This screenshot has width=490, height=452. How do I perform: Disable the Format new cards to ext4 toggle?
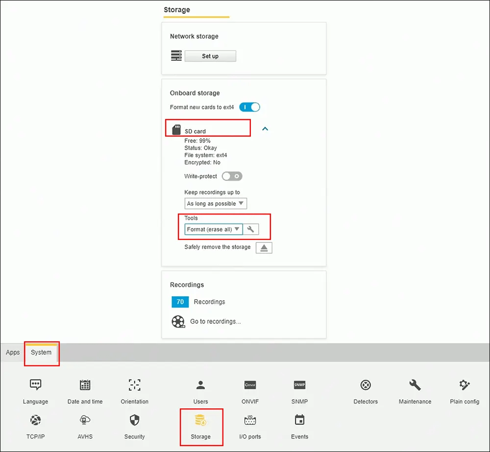click(249, 107)
